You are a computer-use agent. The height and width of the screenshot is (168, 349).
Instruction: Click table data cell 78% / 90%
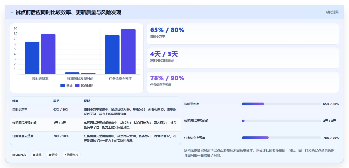pos(61,136)
